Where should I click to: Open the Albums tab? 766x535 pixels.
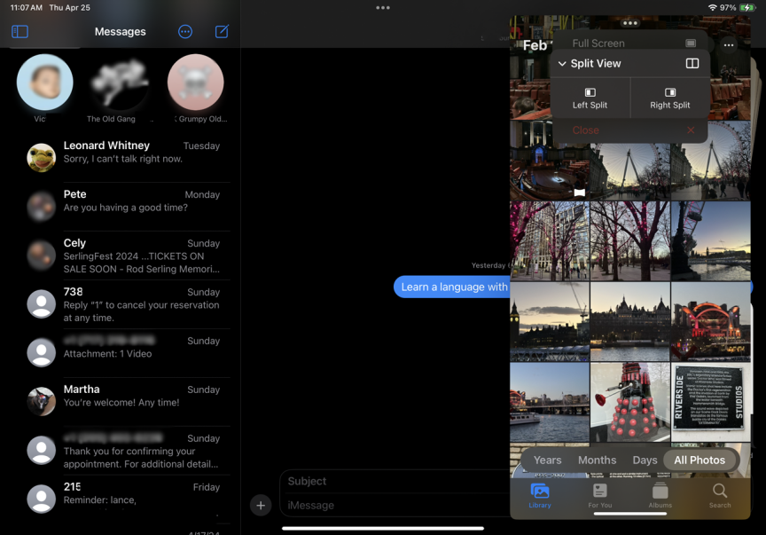(660, 495)
